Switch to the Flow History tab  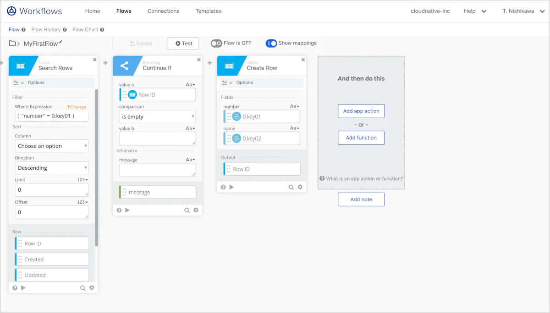point(46,30)
